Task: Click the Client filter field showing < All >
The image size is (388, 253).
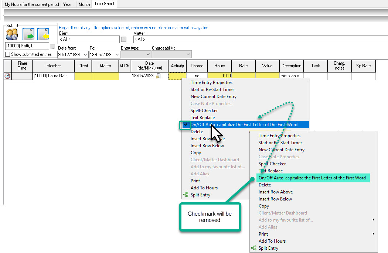Action: [x=89, y=39]
